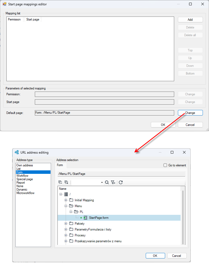The image size is (209, 263).
Task: Select the StartPage.form tree row
Action: click(x=119, y=218)
